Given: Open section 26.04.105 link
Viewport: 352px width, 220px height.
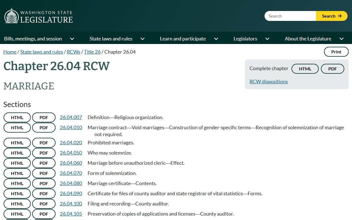Looking at the screenshot, I should pos(71,214).
